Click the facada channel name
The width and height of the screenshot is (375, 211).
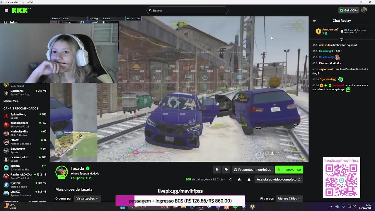(77, 169)
